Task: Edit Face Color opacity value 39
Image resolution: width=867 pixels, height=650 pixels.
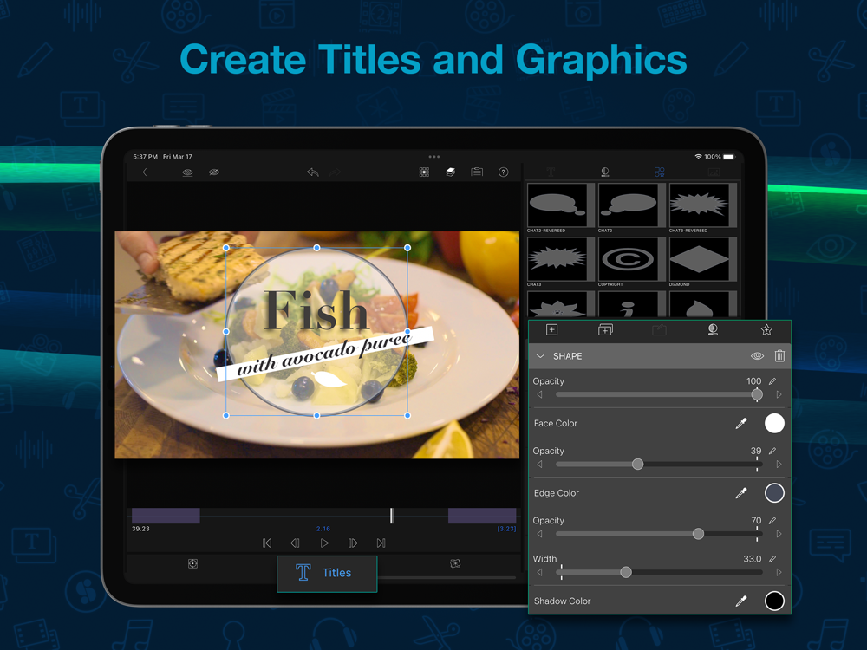Action: [x=772, y=451]
